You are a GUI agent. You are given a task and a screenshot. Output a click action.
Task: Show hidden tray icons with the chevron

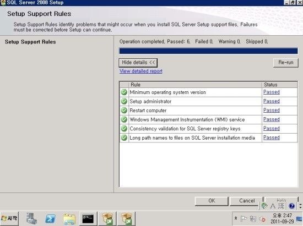point(236,218)
